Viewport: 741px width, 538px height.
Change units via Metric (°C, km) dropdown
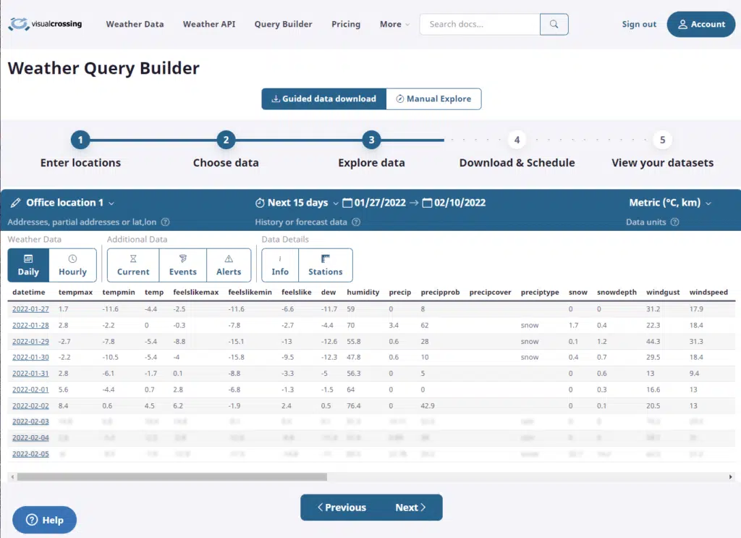click(x=670, y=203)
